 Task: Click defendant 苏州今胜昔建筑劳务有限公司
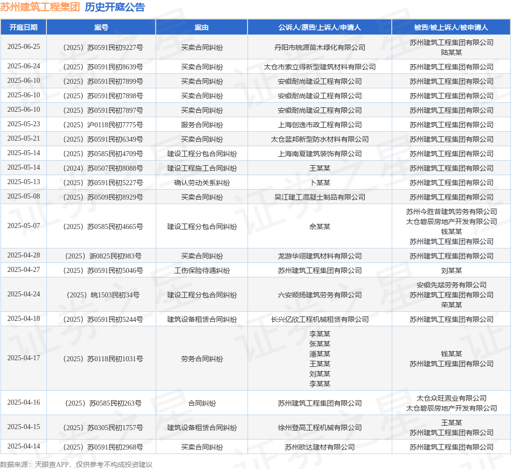coord(451,212)
